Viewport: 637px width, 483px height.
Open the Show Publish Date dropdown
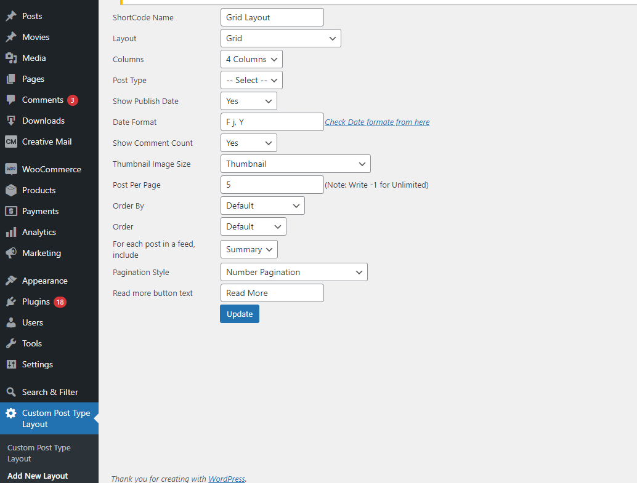[x=249, y=101]
